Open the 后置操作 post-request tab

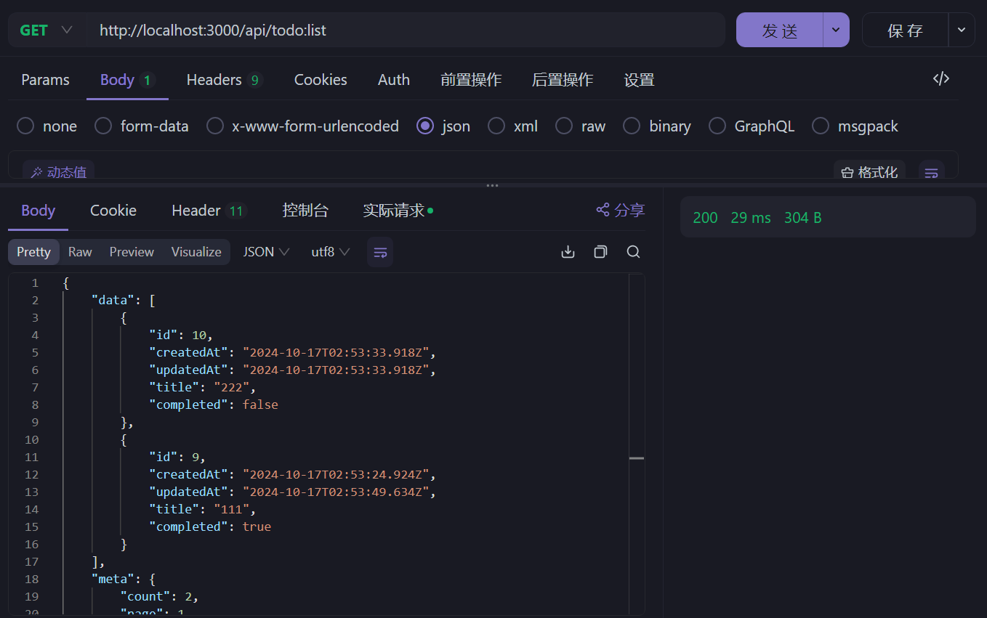click(x=563, y=80)
